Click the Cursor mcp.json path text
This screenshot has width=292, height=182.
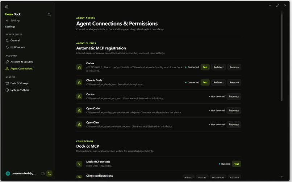tap(125, 99)
